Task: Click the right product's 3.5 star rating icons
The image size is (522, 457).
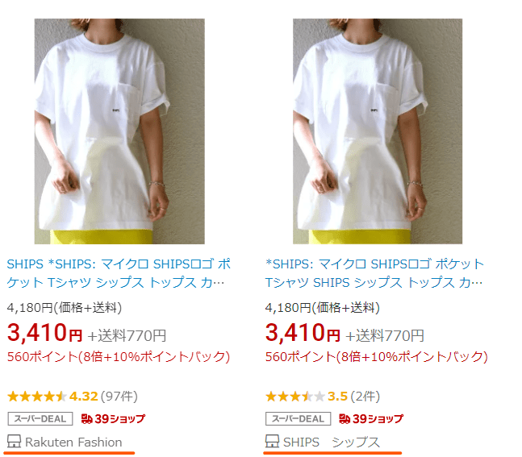Action: coord(295,397)
